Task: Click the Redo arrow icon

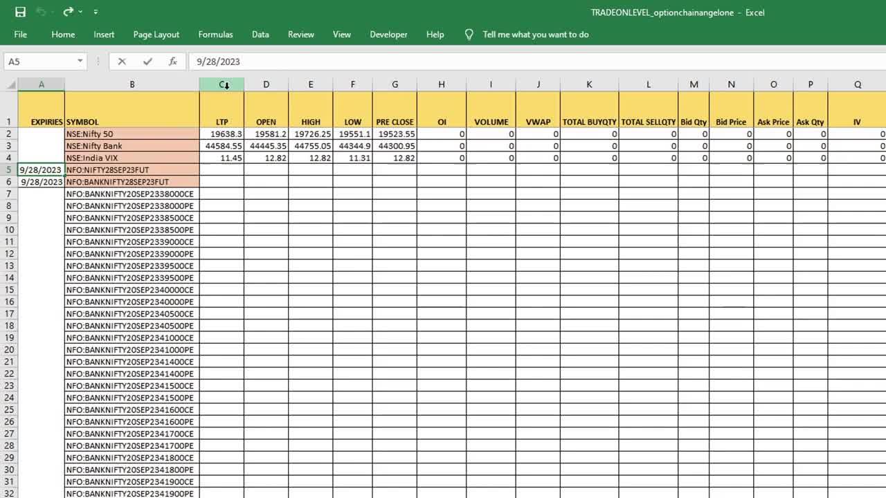Action: click(x=68, y=12)
